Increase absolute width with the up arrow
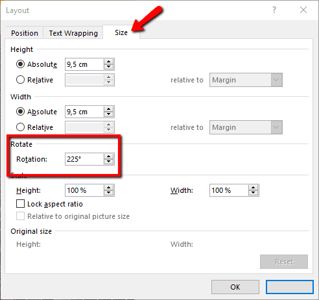This screenshot has height=300, width=319. [108, 109]
